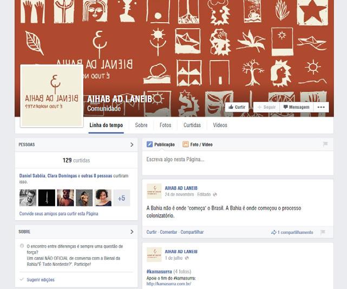
Task: Open the Curtidas tab
Action: click(192, 125)
